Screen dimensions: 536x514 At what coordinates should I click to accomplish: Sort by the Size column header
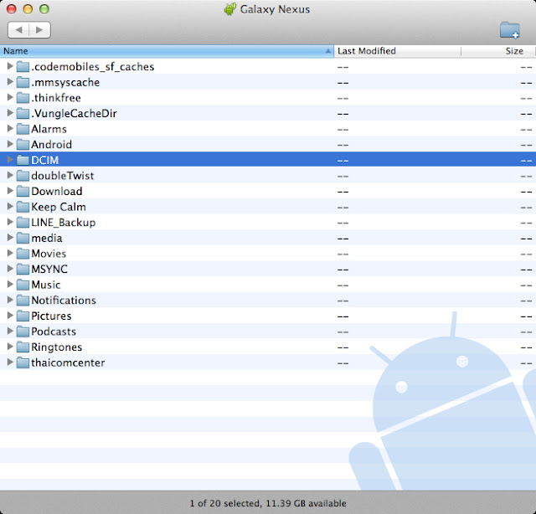pos(497,51)
